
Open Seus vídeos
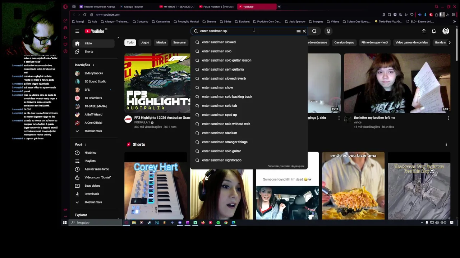click(94, 186)
